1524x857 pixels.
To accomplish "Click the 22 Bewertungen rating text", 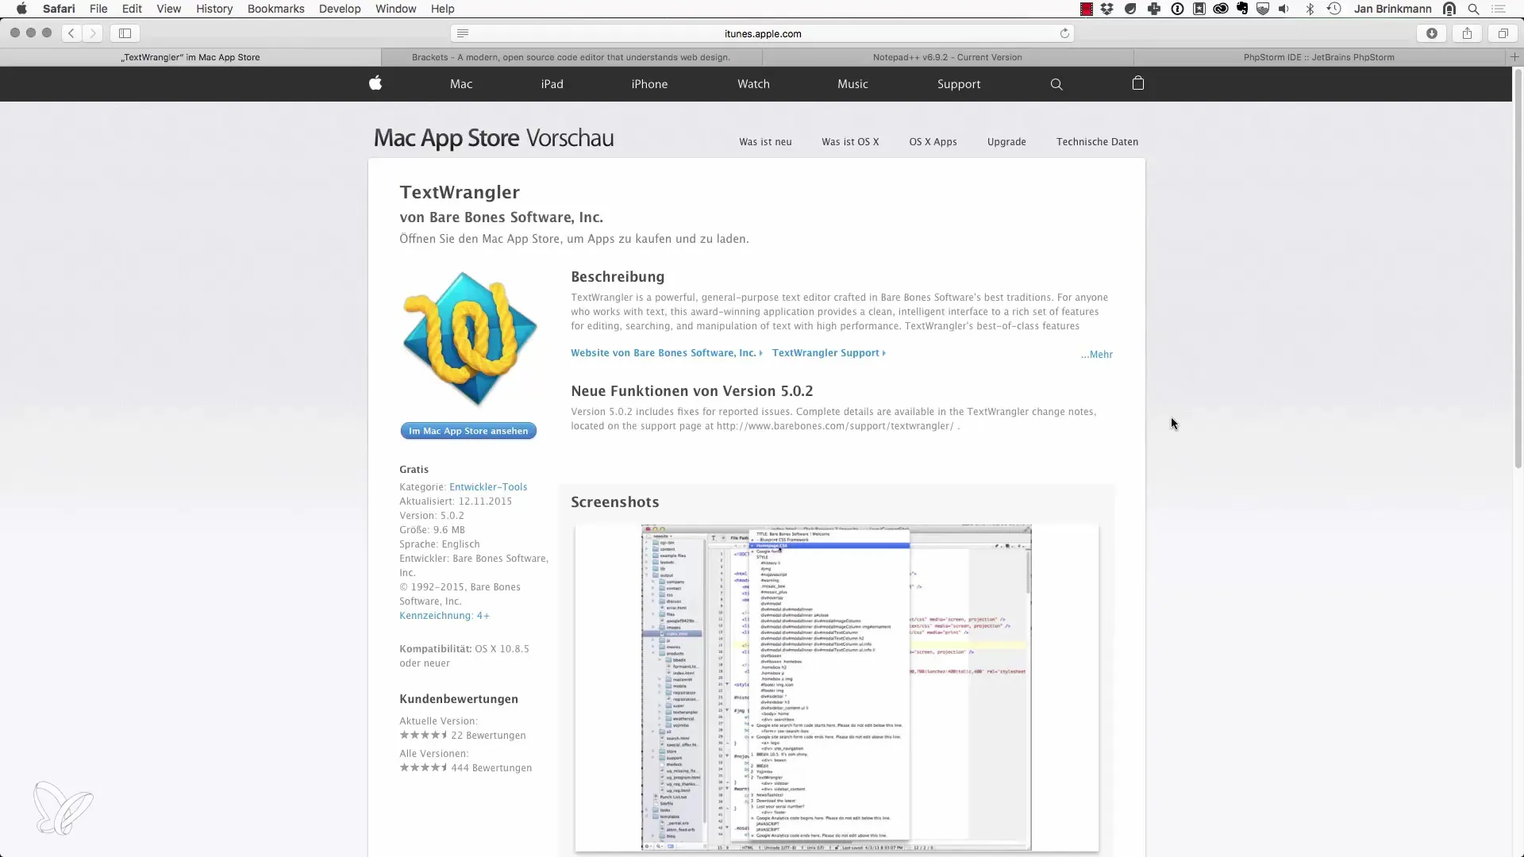I will 488,736.
